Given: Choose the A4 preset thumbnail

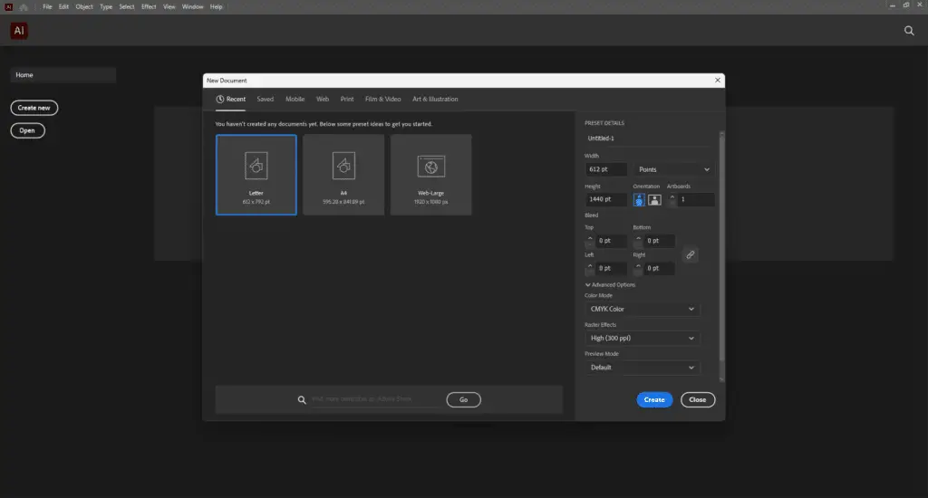Looking at the screenshot, I should pyautogui.click(x=343, y=175).
